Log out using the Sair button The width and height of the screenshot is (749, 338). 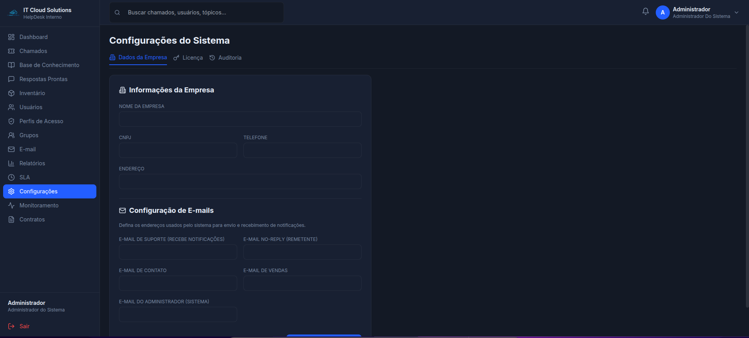19,326
